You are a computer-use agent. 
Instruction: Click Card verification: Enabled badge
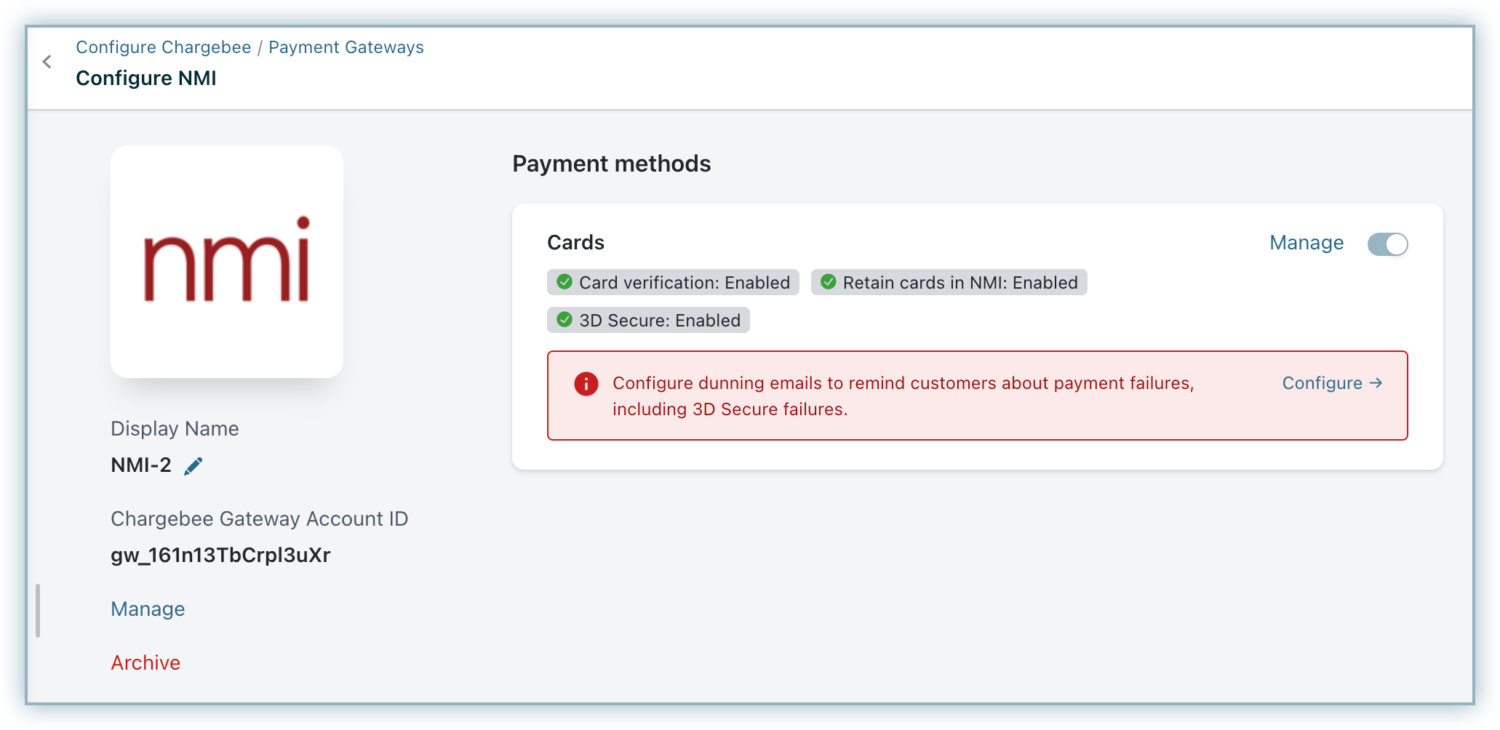pos(673,282)
